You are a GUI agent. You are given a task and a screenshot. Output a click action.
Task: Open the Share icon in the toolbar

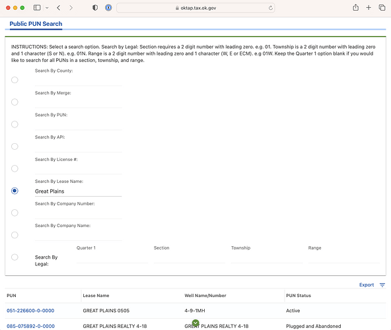[356, 7]
